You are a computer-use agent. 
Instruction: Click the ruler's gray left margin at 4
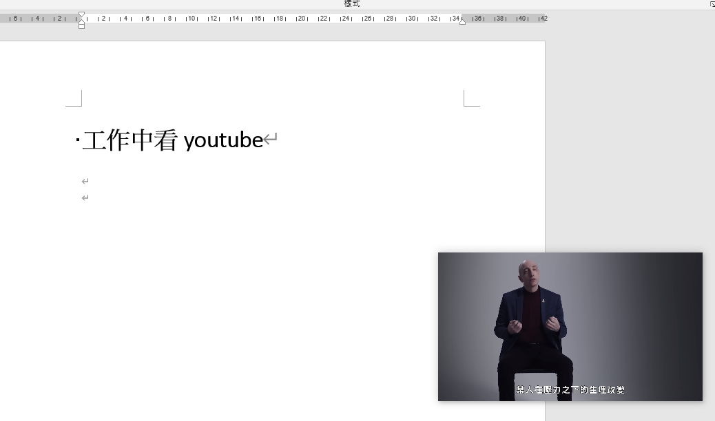click(37, 19)
